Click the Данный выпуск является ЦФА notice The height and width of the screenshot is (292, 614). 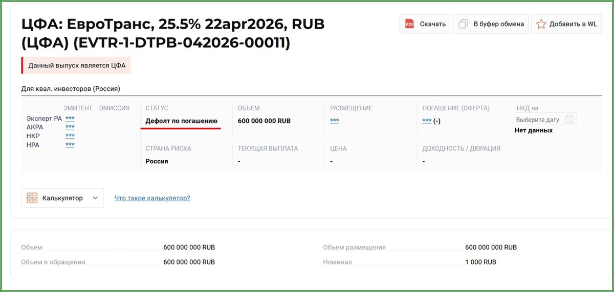coord(76,65)
